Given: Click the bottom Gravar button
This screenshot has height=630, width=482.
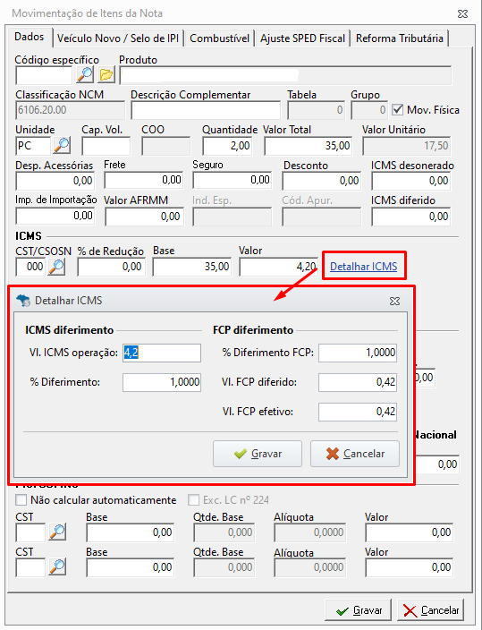Looking at the screenshot, I should tap(359, 610).
